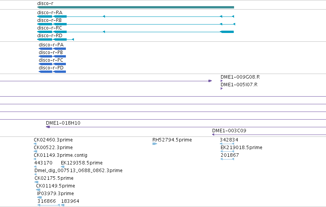Image resolution: width=326 pixels, height=207 pixels.
Task: Select the DME1-018H10 left arrowhead glyph
Action: 48,127
